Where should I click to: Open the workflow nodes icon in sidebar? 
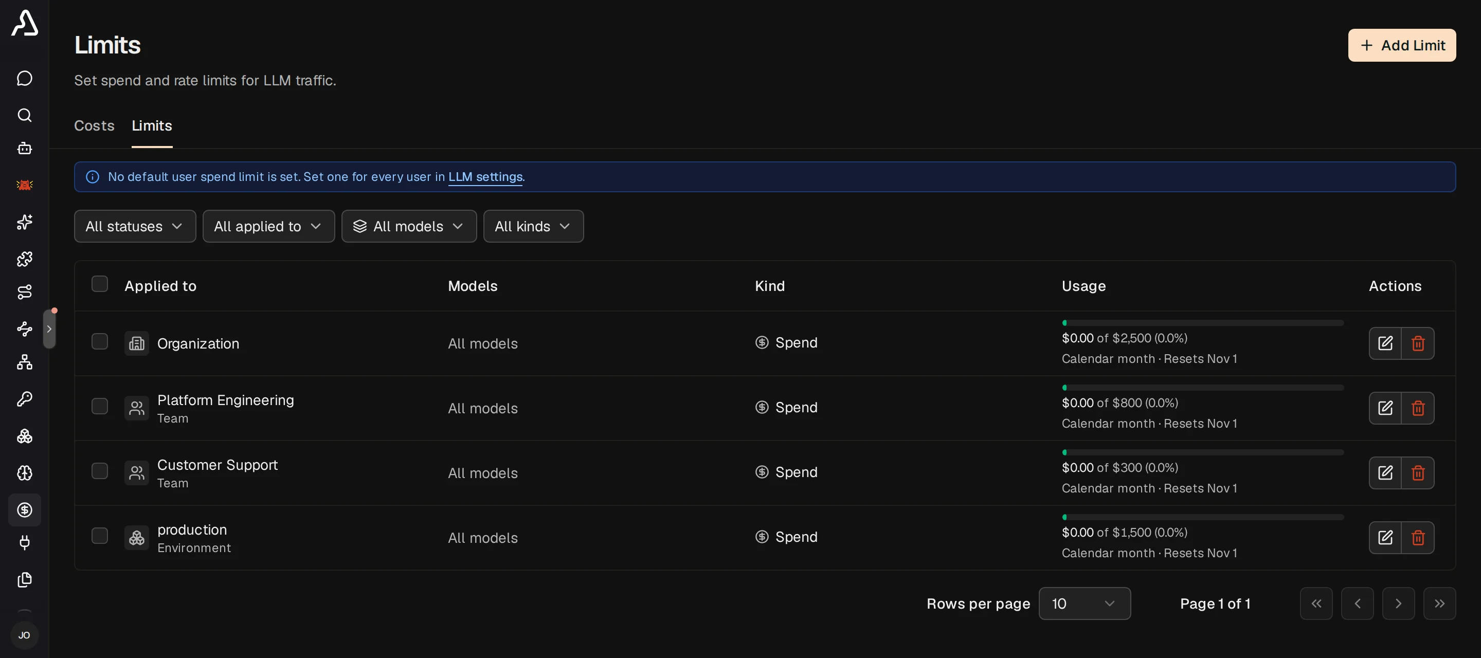(24, 328)
